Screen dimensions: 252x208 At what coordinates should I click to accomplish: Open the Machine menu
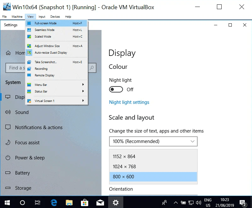[17, 17]
